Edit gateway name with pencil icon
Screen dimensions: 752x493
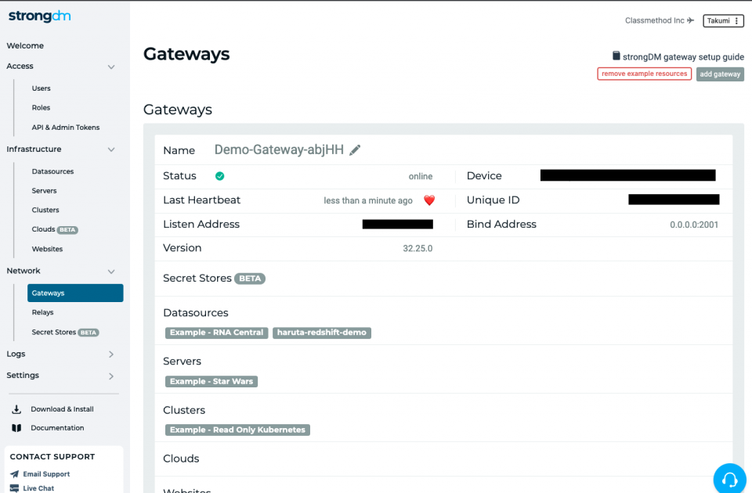(355, 150)
